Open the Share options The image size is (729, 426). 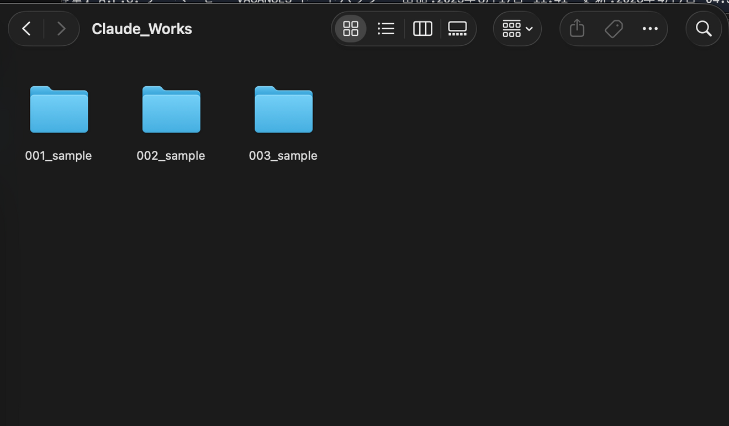(x=576, y=28)
